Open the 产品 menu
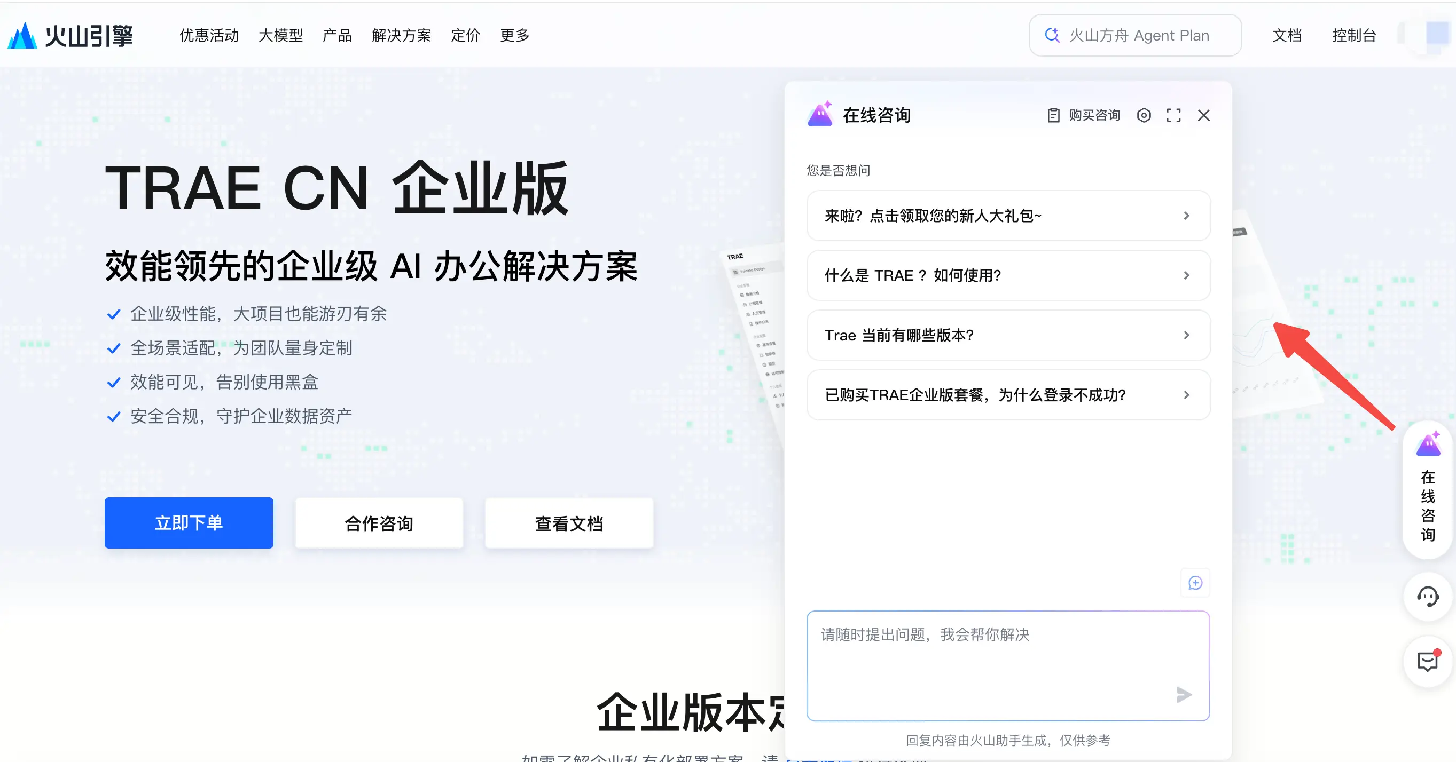 (337, 35)
